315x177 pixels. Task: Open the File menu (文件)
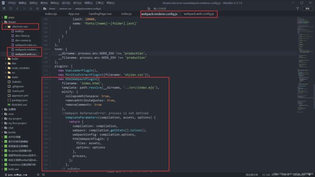pyautogui.click(x=12, y=3)
